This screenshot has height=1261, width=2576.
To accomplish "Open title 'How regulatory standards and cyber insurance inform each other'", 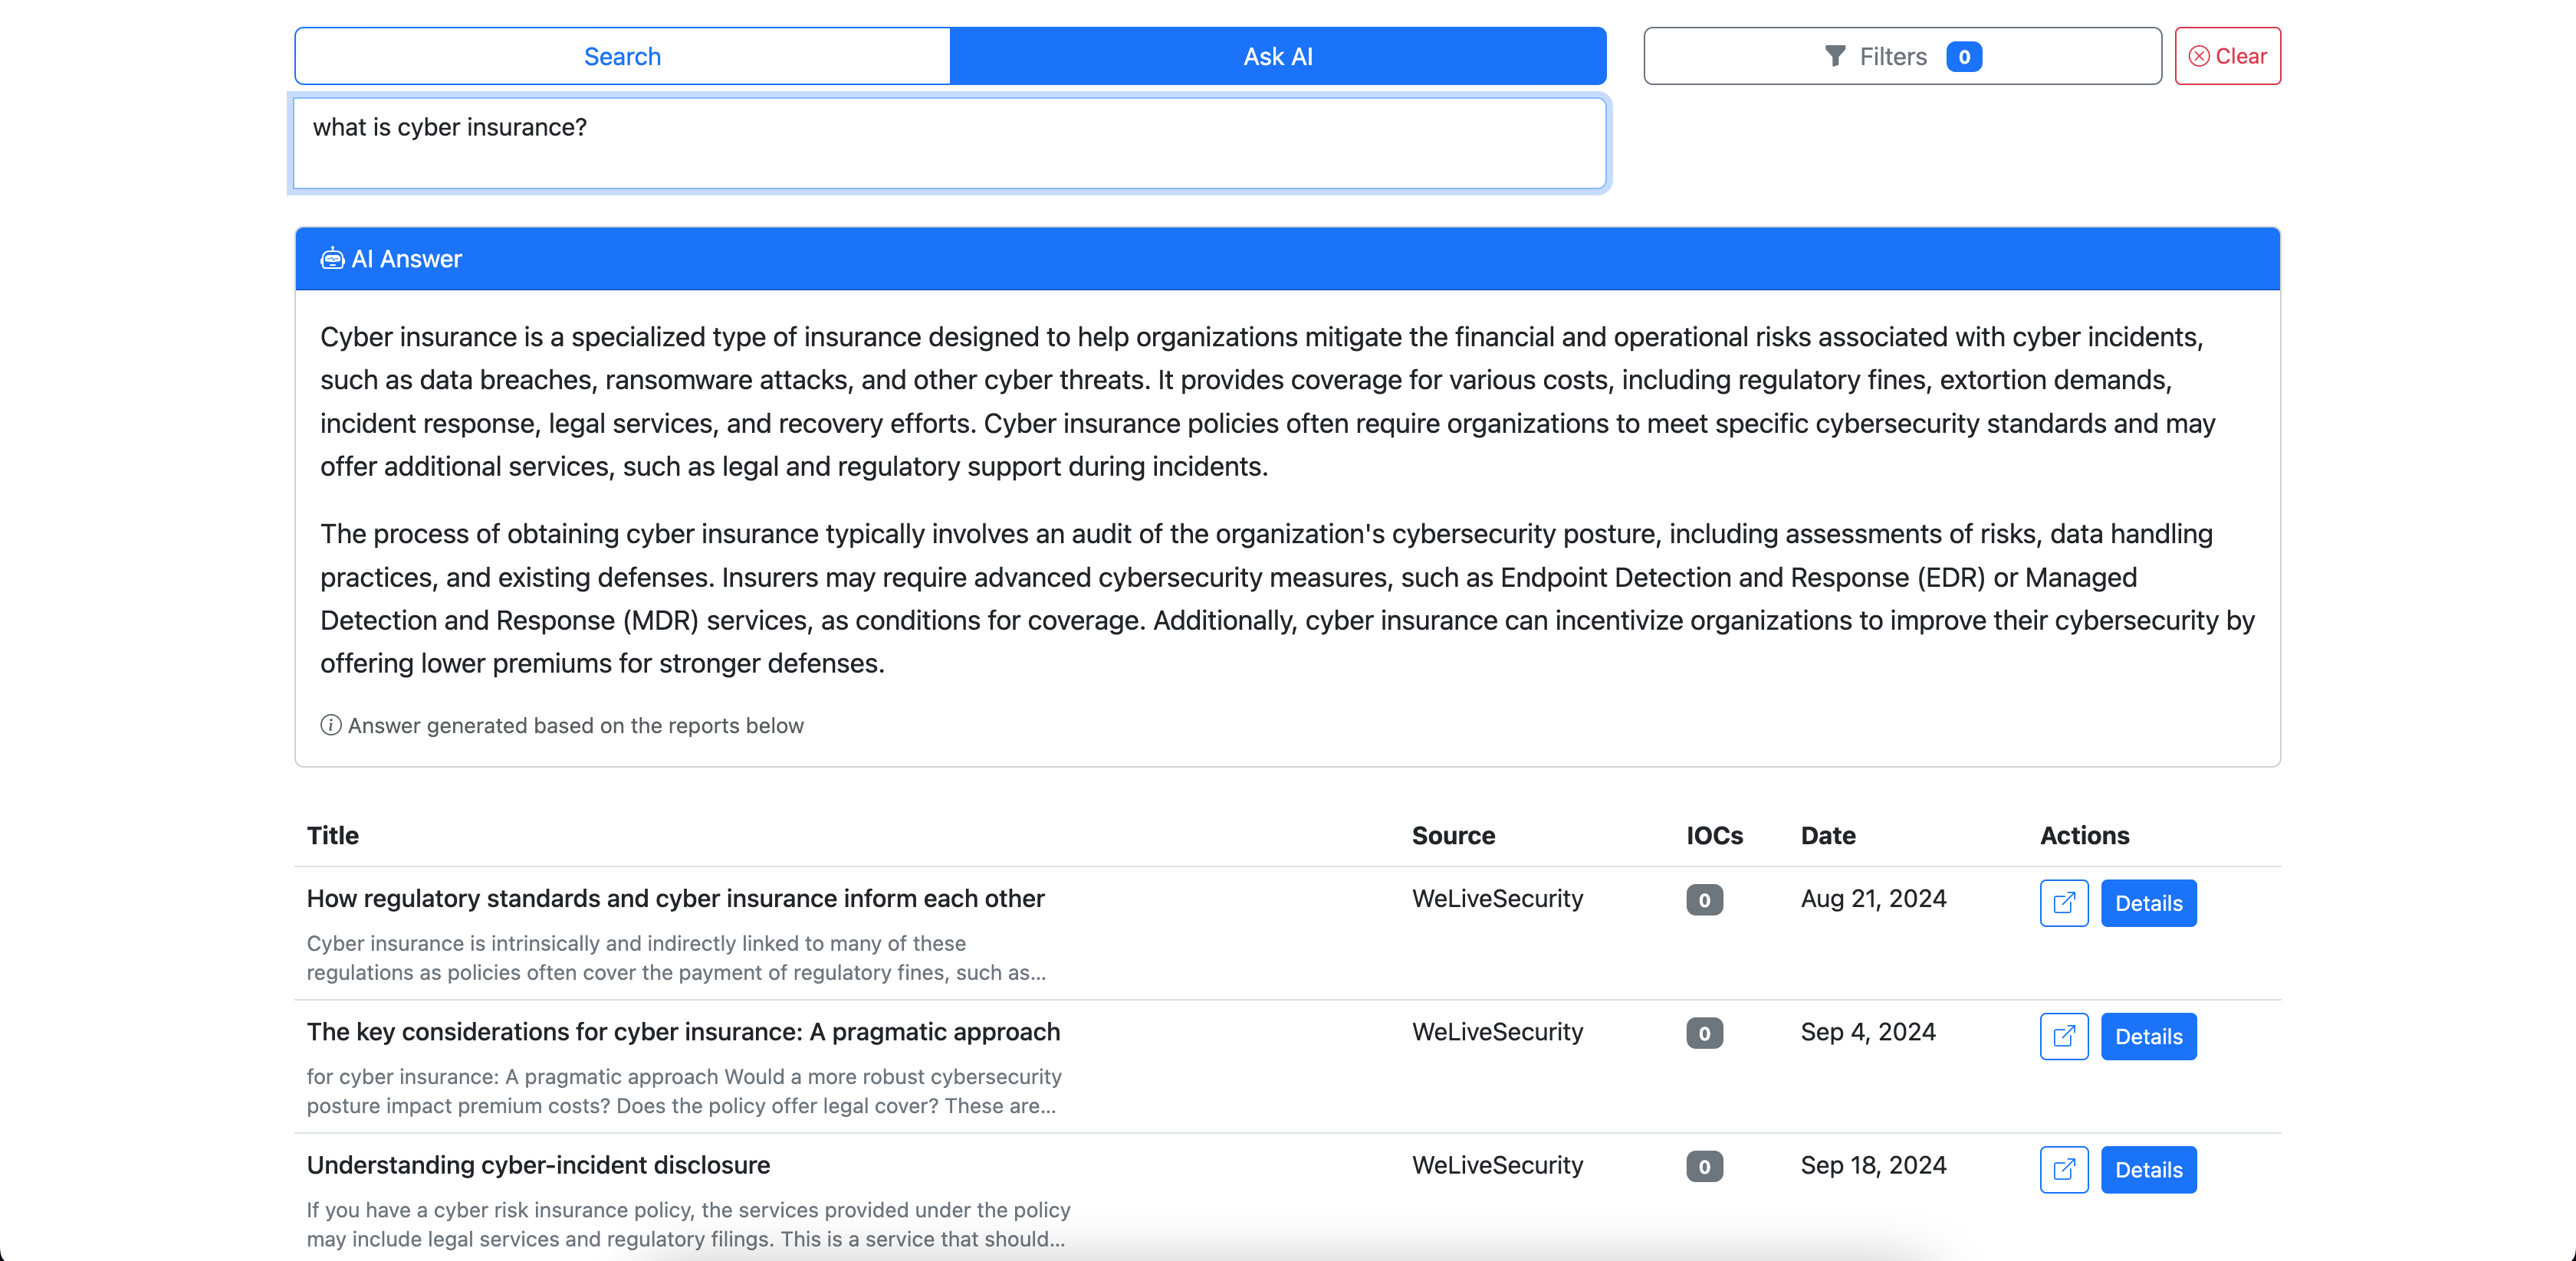I will (675, 899).
